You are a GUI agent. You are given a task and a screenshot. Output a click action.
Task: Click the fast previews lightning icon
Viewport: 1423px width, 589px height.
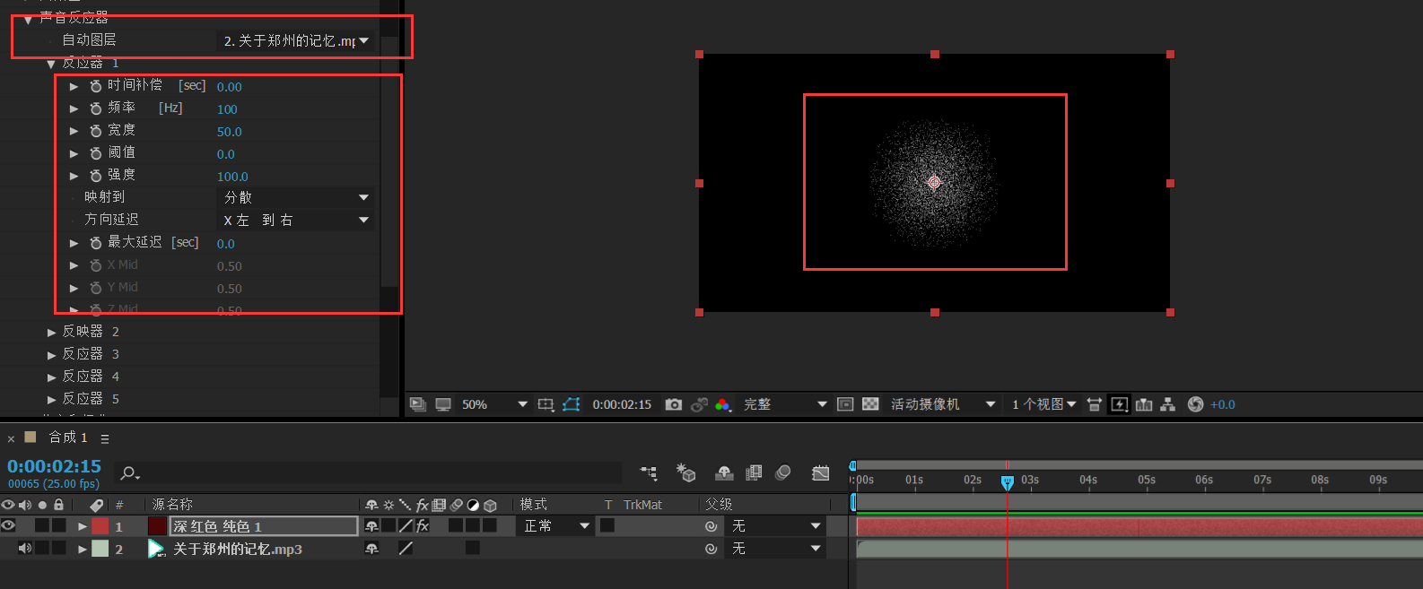(1119, 404)
